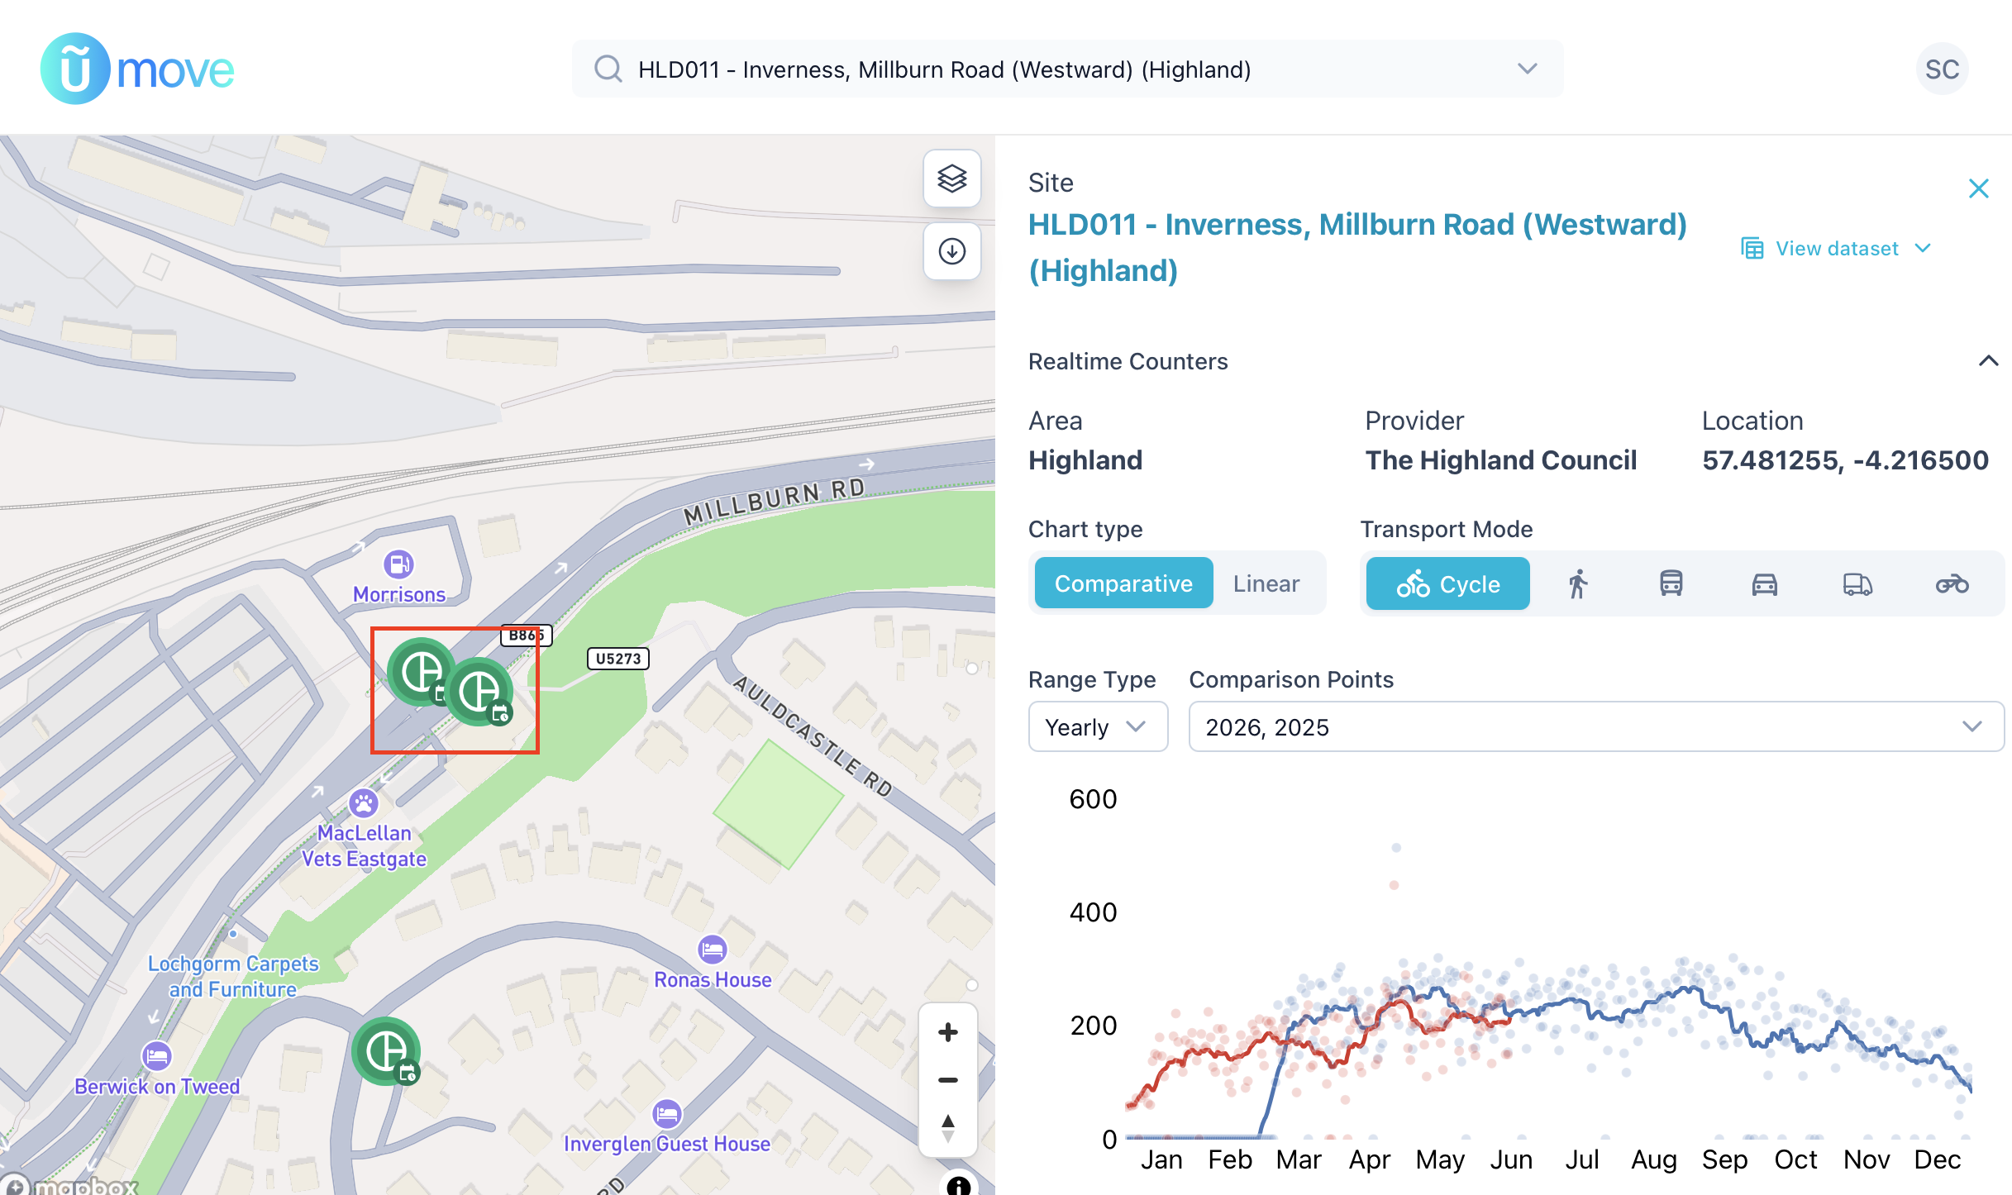Click the Inverglen Guest House label
Image resolution: width=2012 pixels, height=1195 pixels.
click(x=666, y=1144)
